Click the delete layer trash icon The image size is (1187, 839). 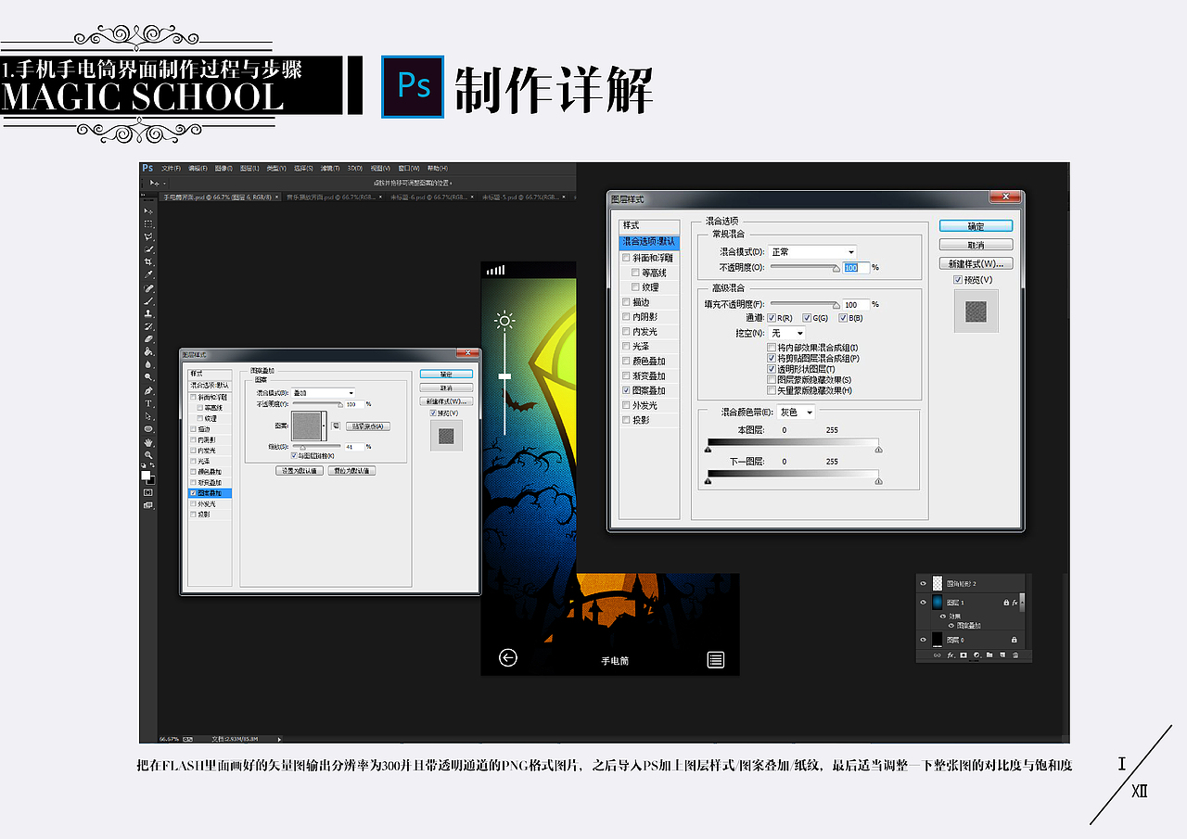pos(1015,655)
